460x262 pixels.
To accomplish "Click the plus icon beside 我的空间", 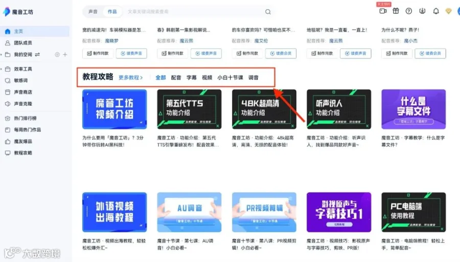I will pyautogui.click(x=65, y=55).
